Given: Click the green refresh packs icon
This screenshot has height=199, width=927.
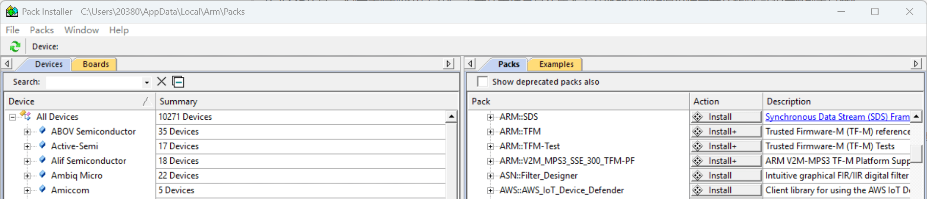Looking at the screenshot, I should click(15, 46).
